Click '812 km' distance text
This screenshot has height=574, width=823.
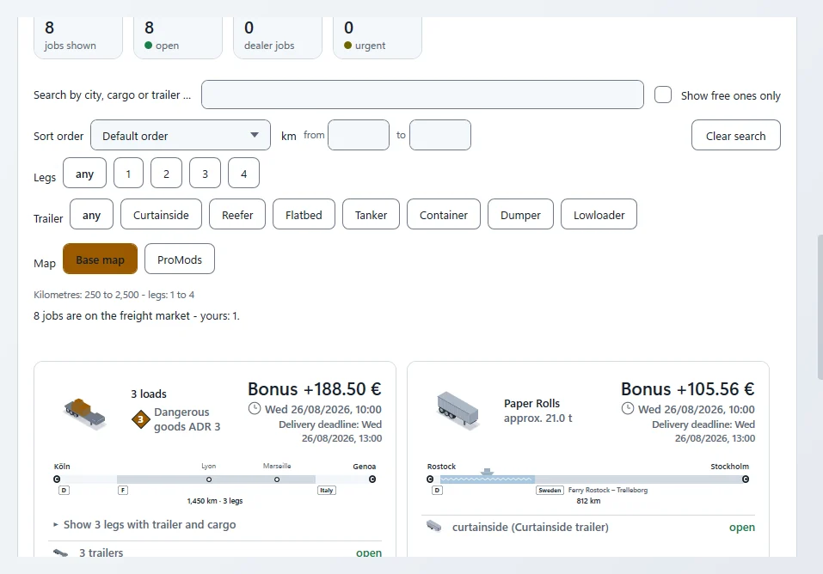pyautogui.click(x=588, y=501)
